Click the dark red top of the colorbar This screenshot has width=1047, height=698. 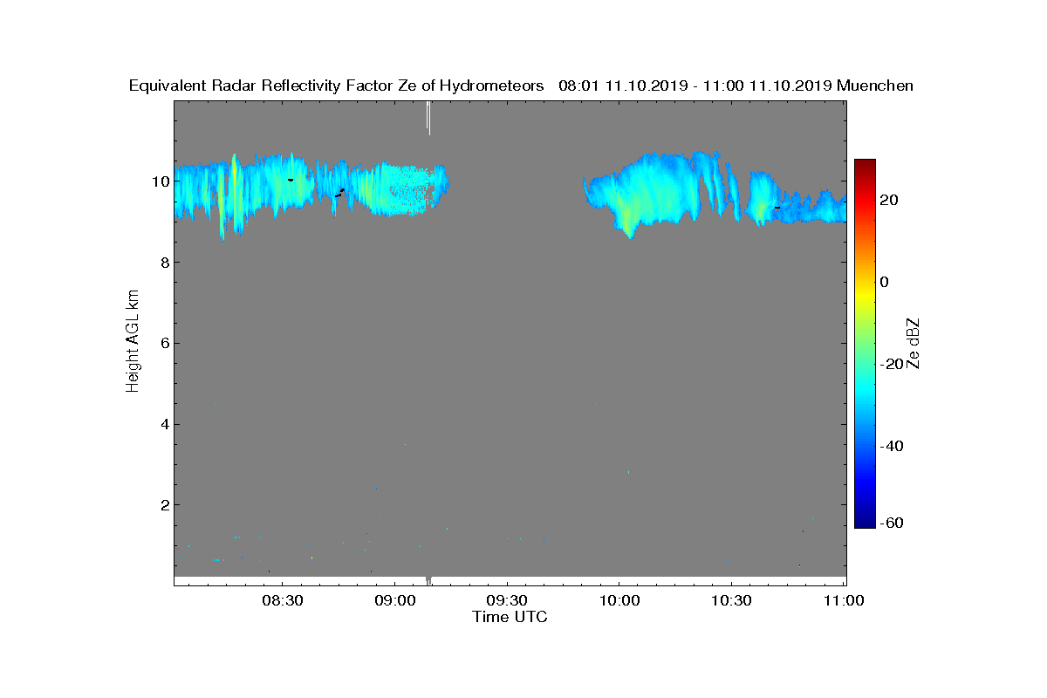click(865, 164)
